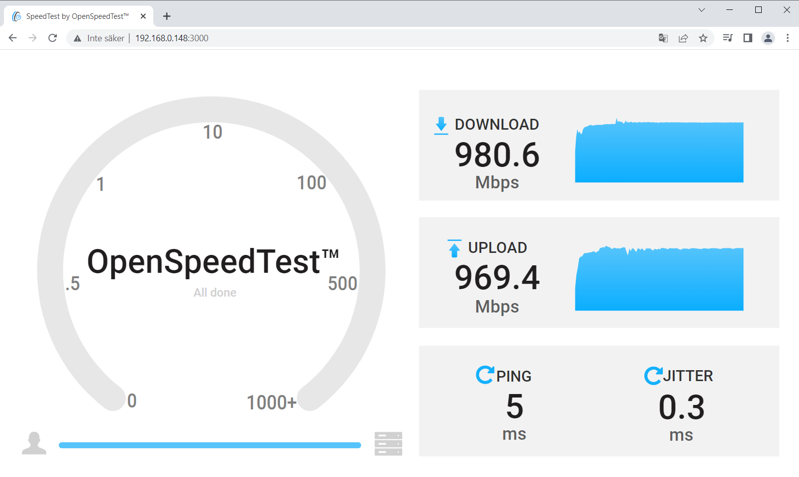This screenshot has width=799, height=477.
Task: Click the upload arrow icon
Action: pyautogui.click(x=454, y=248)
